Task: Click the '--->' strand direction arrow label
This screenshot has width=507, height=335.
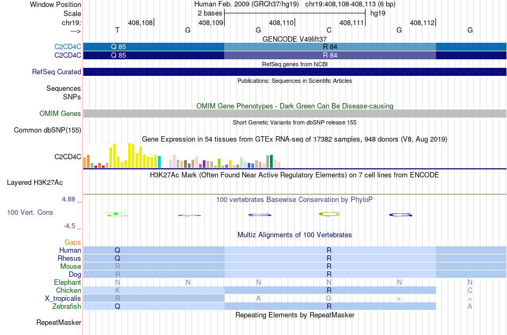Action: click(x=75, y=31)
